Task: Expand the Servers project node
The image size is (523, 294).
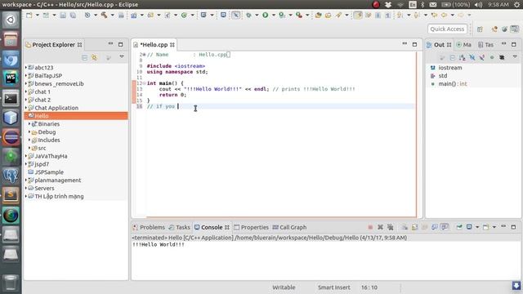Action: click(26, 188)
